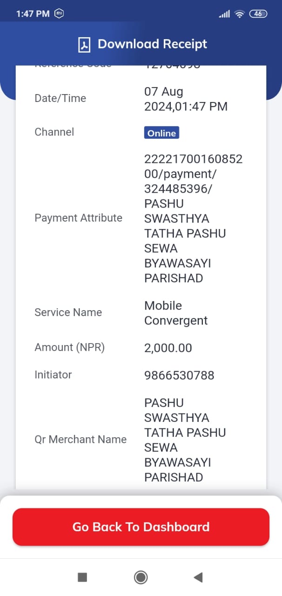
Task: Tap the Wi-Fi status icon
Action: tap(240, 14)
